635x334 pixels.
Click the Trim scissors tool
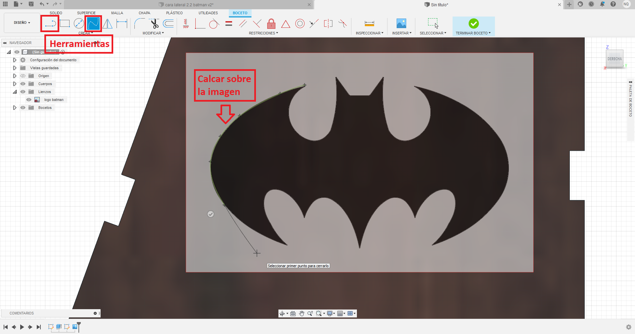(154, 24)
